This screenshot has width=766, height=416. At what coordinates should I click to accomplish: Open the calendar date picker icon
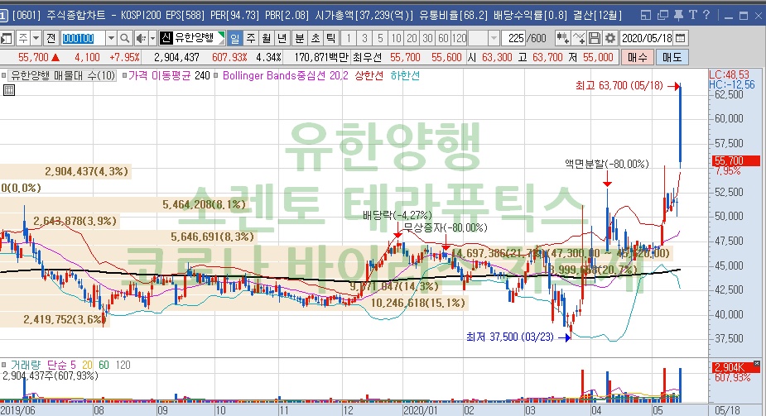[x=680, y=38]
